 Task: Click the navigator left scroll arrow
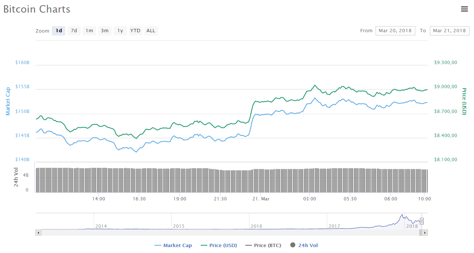[38, 233]
